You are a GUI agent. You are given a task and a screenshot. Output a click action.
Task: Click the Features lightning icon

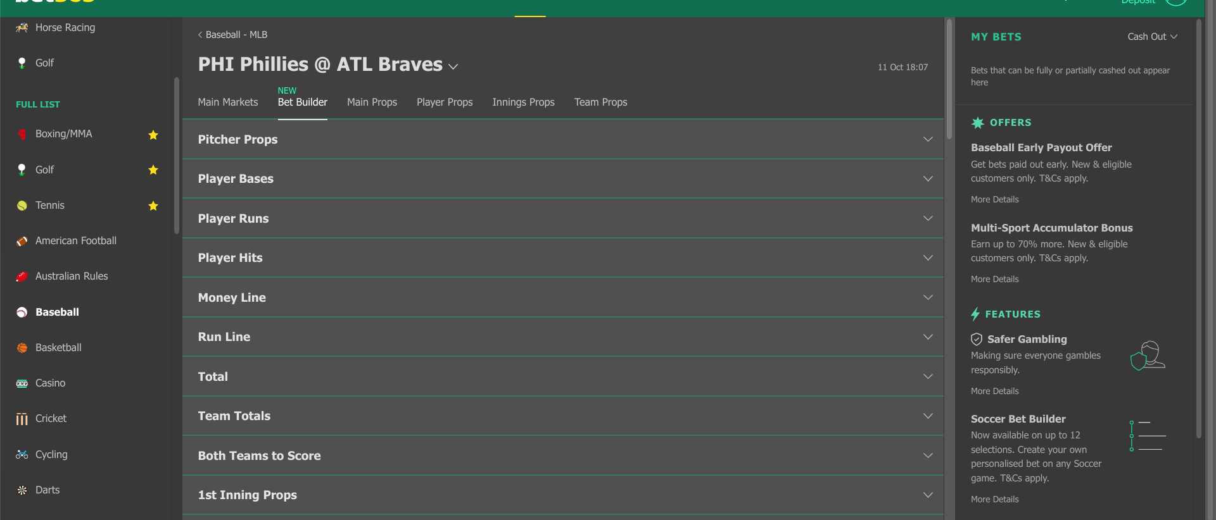(x=975, y=314)
